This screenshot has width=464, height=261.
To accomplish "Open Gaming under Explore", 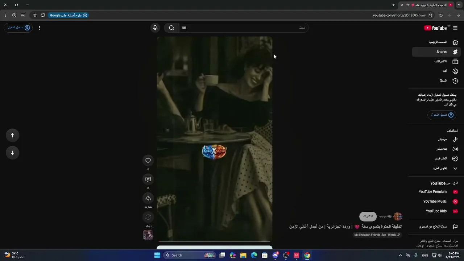I will pyautogui.click(x=436, y=158).
